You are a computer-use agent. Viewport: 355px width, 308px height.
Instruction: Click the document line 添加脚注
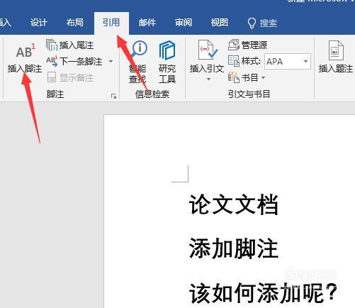point(234,248)
